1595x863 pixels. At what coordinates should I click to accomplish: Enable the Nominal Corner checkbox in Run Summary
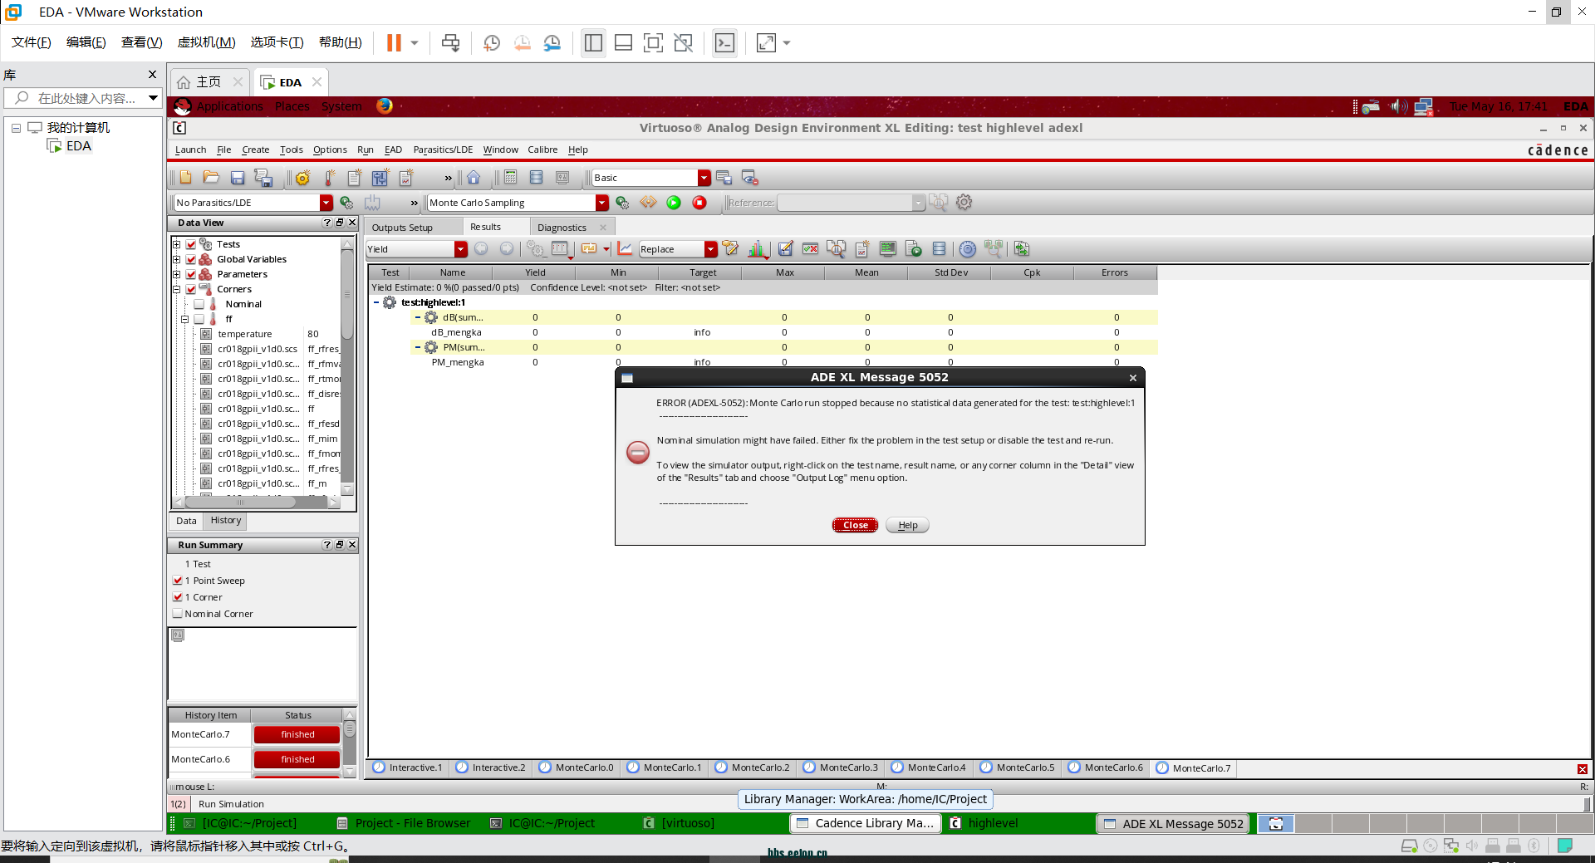(178, 614)
